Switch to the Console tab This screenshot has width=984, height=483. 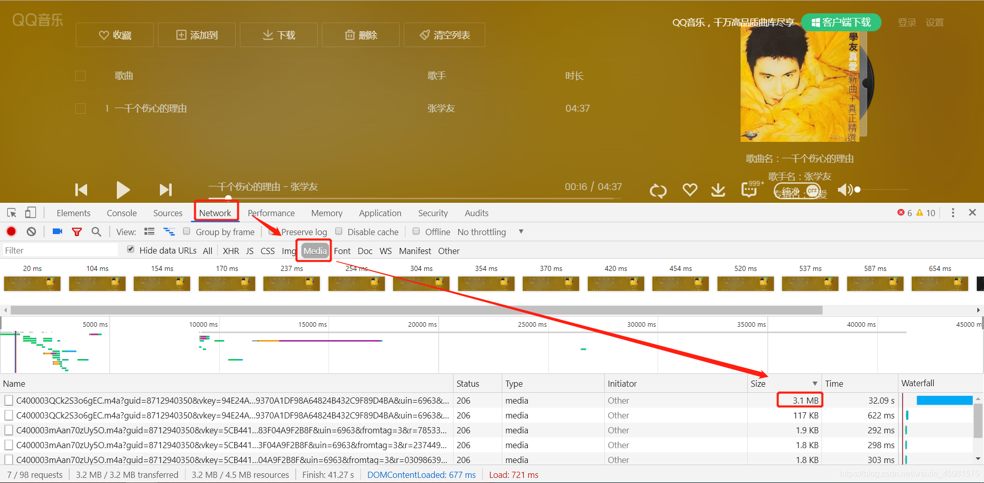pos(121,213)
